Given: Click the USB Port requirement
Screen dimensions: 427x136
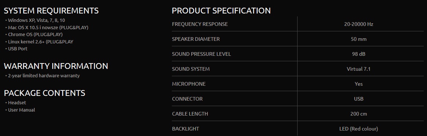Looking at the screenshot, I should point(18,48).
